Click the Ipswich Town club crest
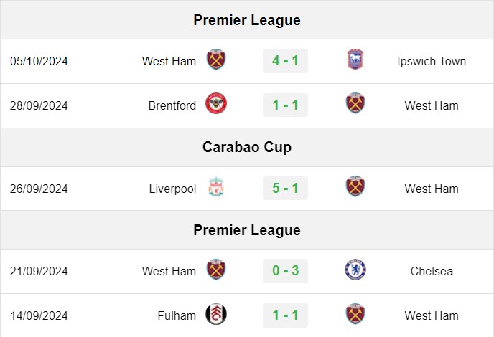 click(355, 60)
